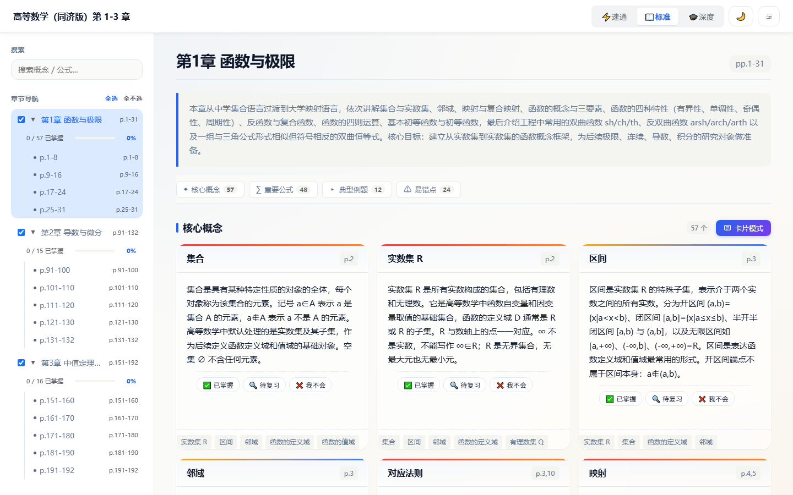This screenshot has width=793, height=495.
Task: Collapse the 第2章 导数与微分 tree arrow
Action: pyautogui.click(x=33, y=233)
